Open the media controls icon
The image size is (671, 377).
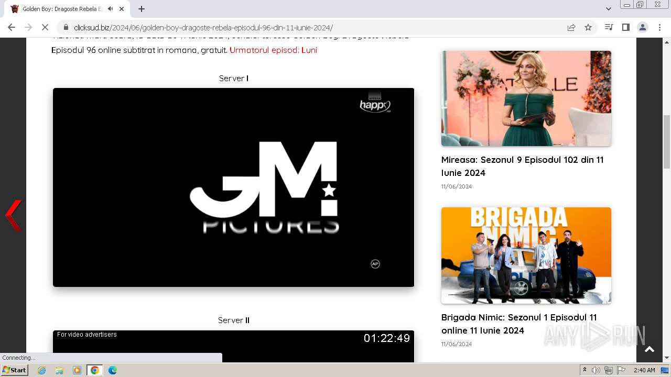tap(609, 27)
